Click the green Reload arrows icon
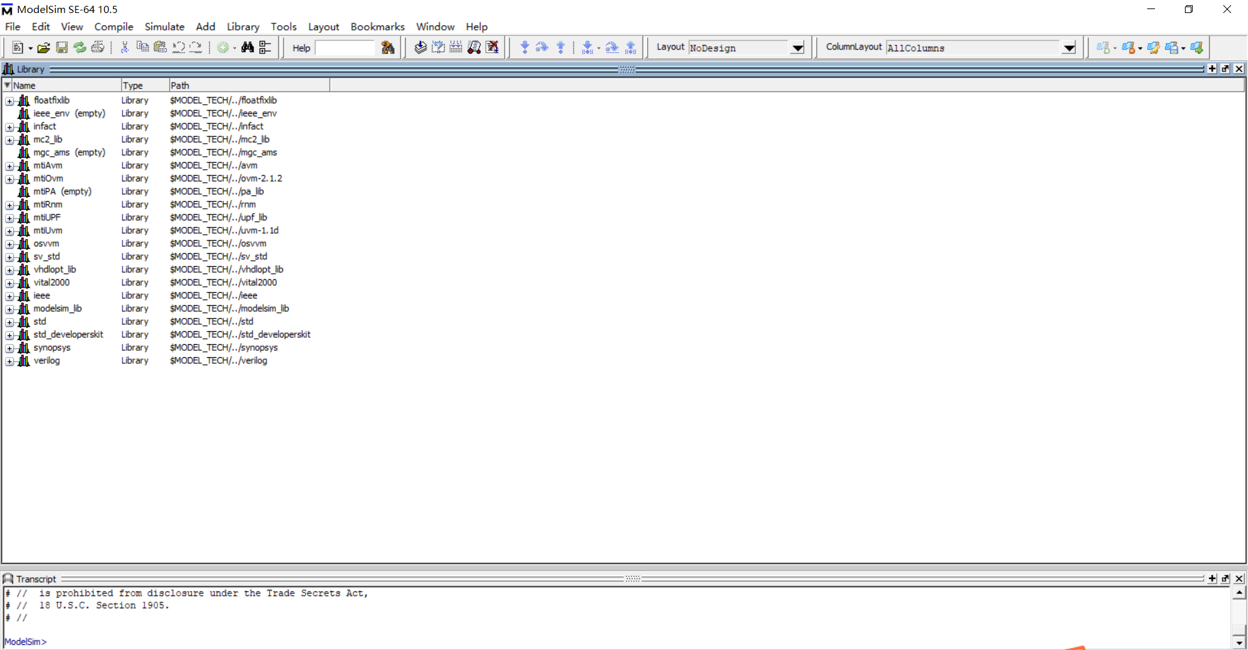Viewport: 1248px width, 650px height. [79, 47]
